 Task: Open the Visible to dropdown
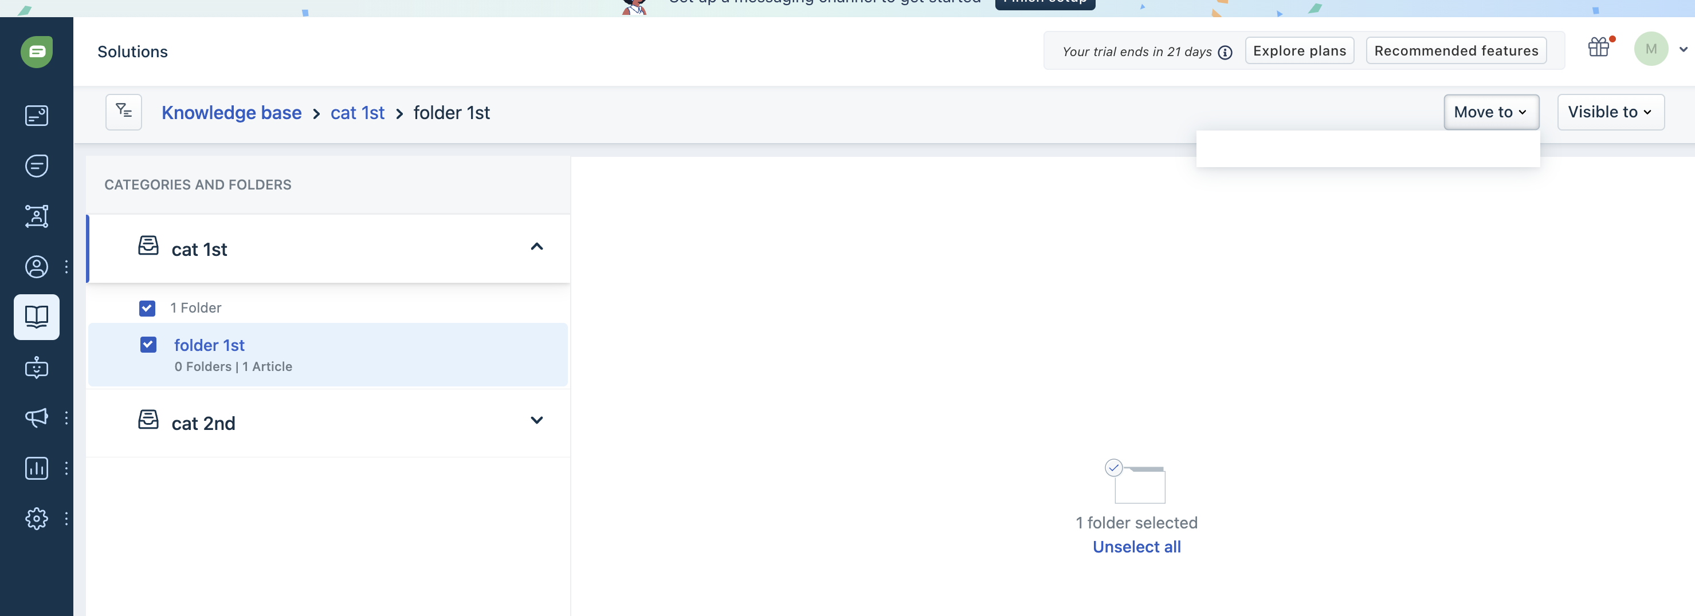point(1611,112)
